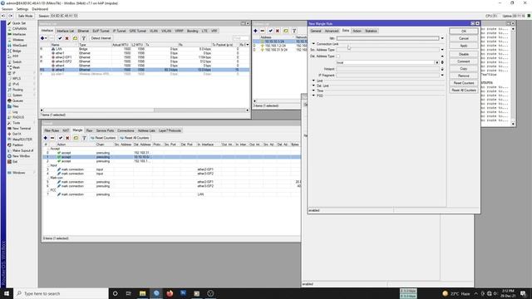Add a new address with plus icon
This screenshot has height=299, width=532.
coord(255,31)
